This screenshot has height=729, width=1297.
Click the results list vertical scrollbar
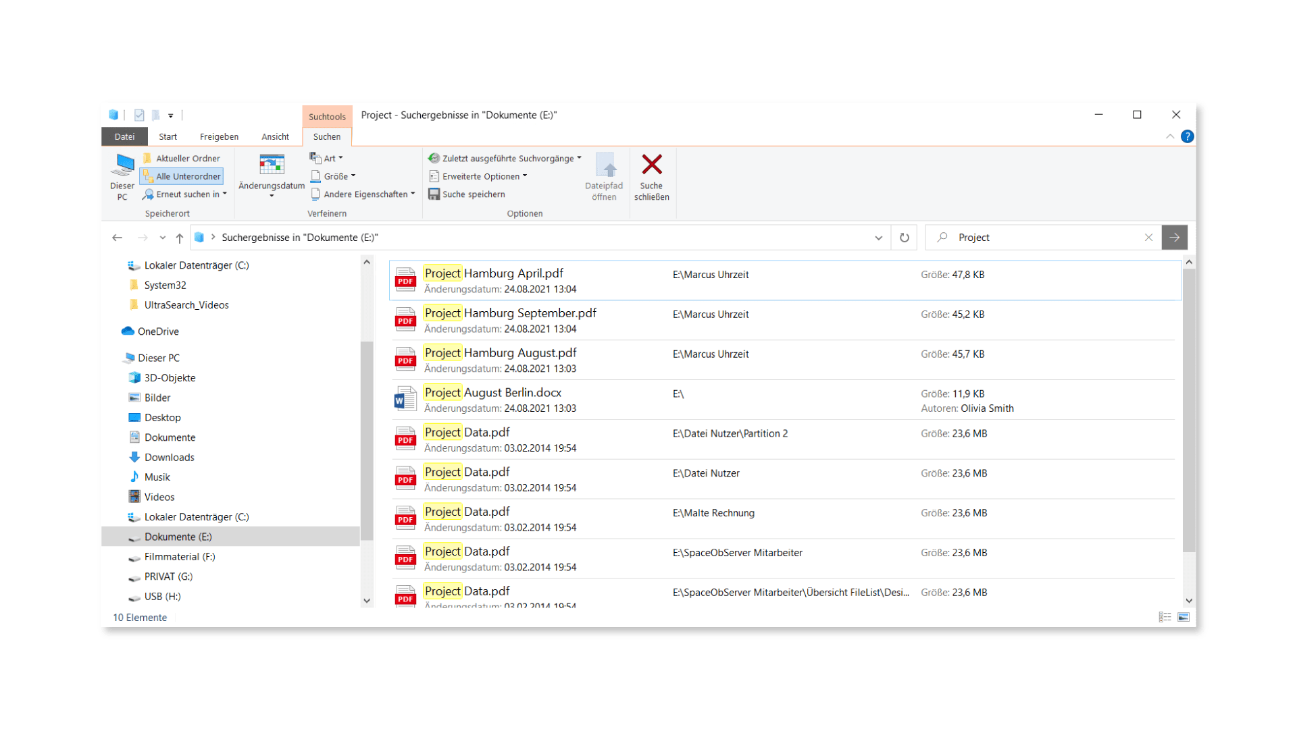[x=1189, y=410]
